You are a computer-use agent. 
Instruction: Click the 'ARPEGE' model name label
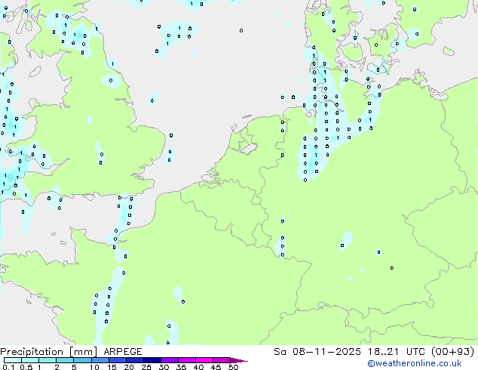point(123,352)
